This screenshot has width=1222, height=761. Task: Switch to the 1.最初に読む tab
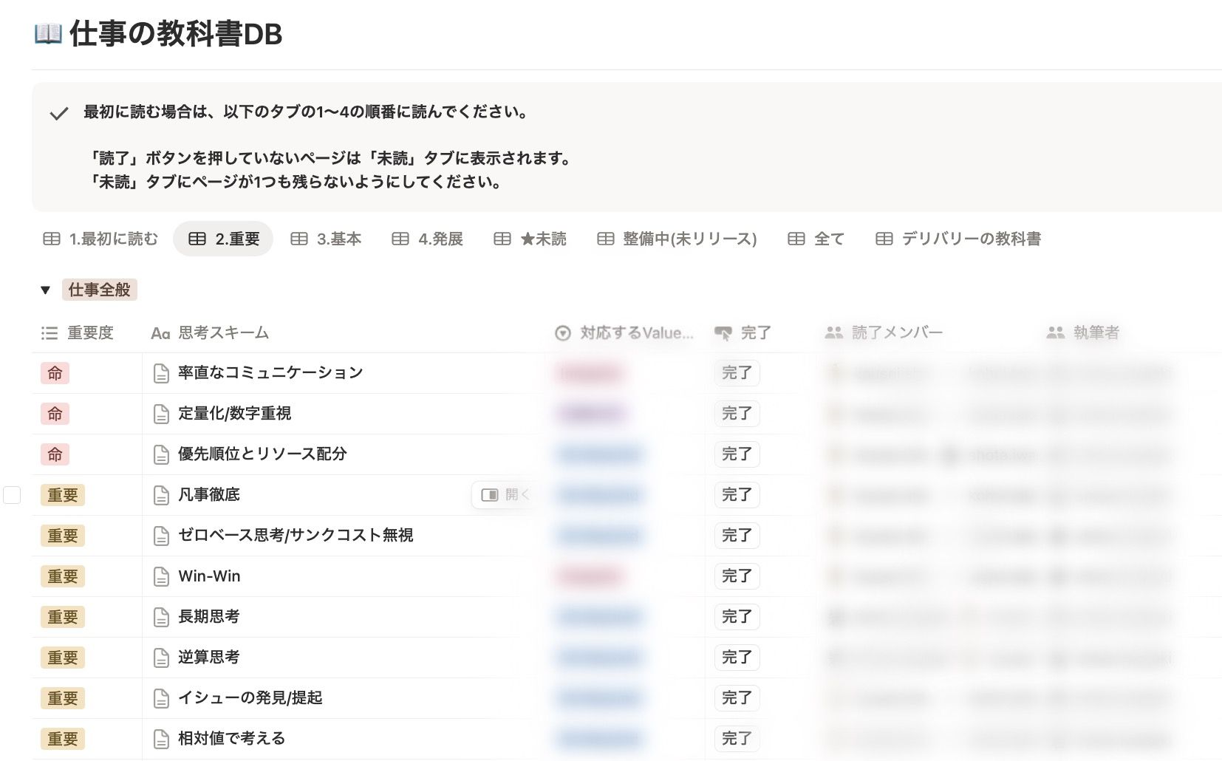click(101, 239)
